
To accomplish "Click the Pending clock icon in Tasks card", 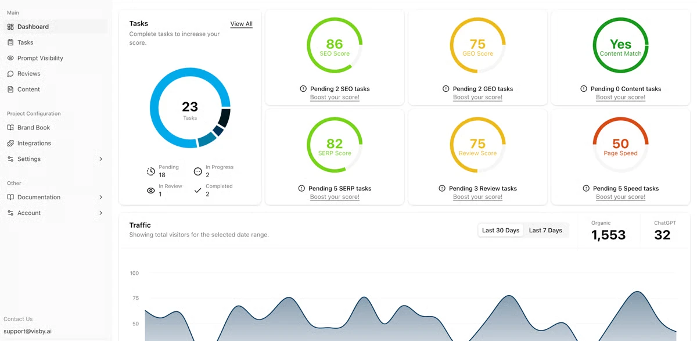I will tap(151, 171).
